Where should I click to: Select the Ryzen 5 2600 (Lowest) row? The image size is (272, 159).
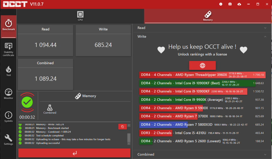(x=202, y=141)
